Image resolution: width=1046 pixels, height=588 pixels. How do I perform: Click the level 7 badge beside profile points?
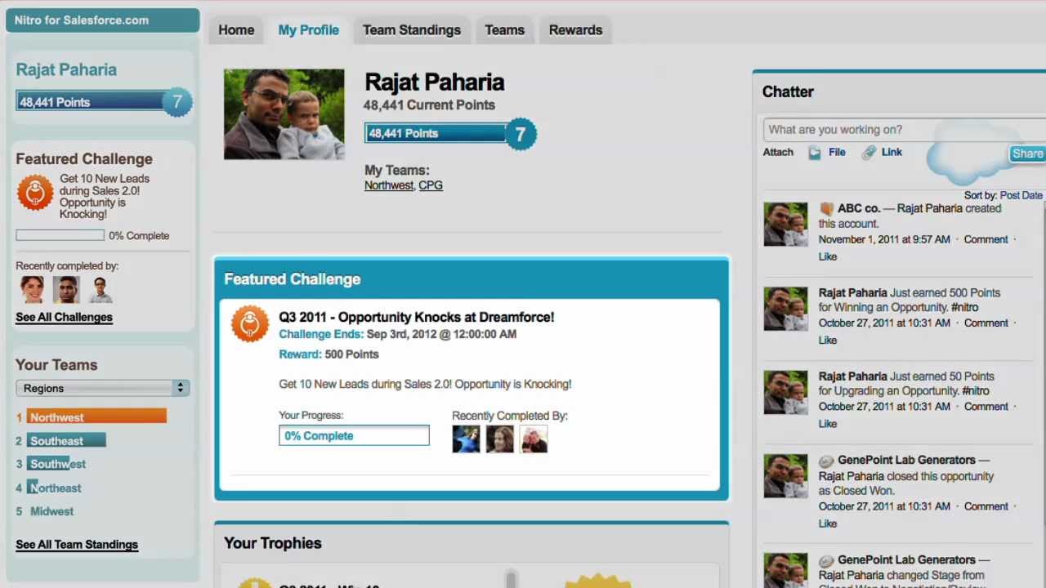pos(521,134)
